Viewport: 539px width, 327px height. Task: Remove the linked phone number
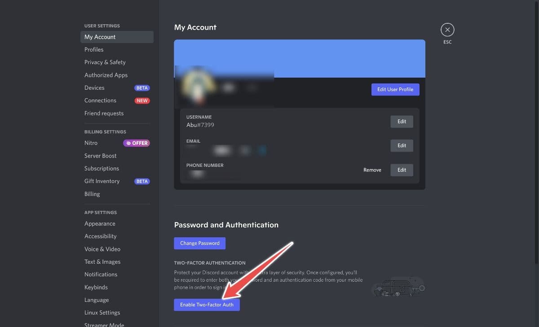(372, 170)
